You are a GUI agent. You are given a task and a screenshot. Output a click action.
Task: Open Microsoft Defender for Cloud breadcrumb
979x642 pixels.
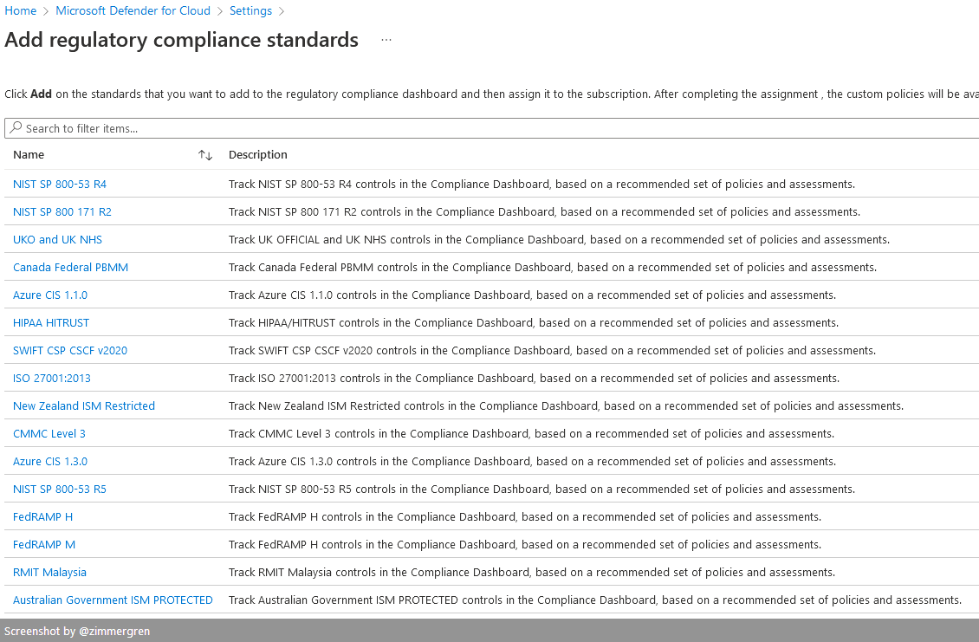(133, 11)
